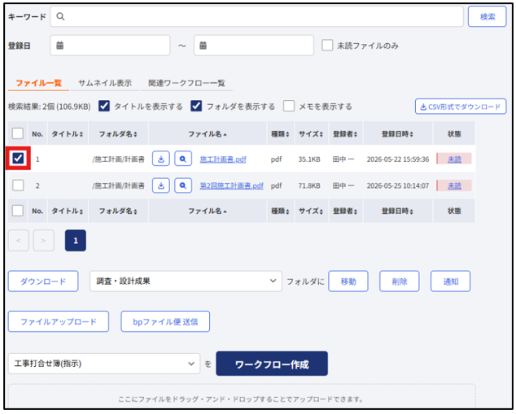
Task: Switch to ファイル一覧 tab
Action: tap(38, 83)
